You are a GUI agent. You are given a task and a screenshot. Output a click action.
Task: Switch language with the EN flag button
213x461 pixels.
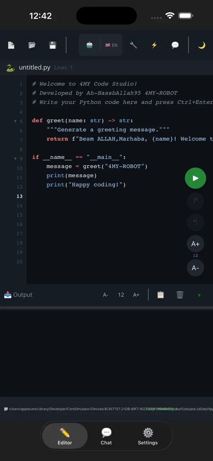pyautogui.click(x=111, y=45)
